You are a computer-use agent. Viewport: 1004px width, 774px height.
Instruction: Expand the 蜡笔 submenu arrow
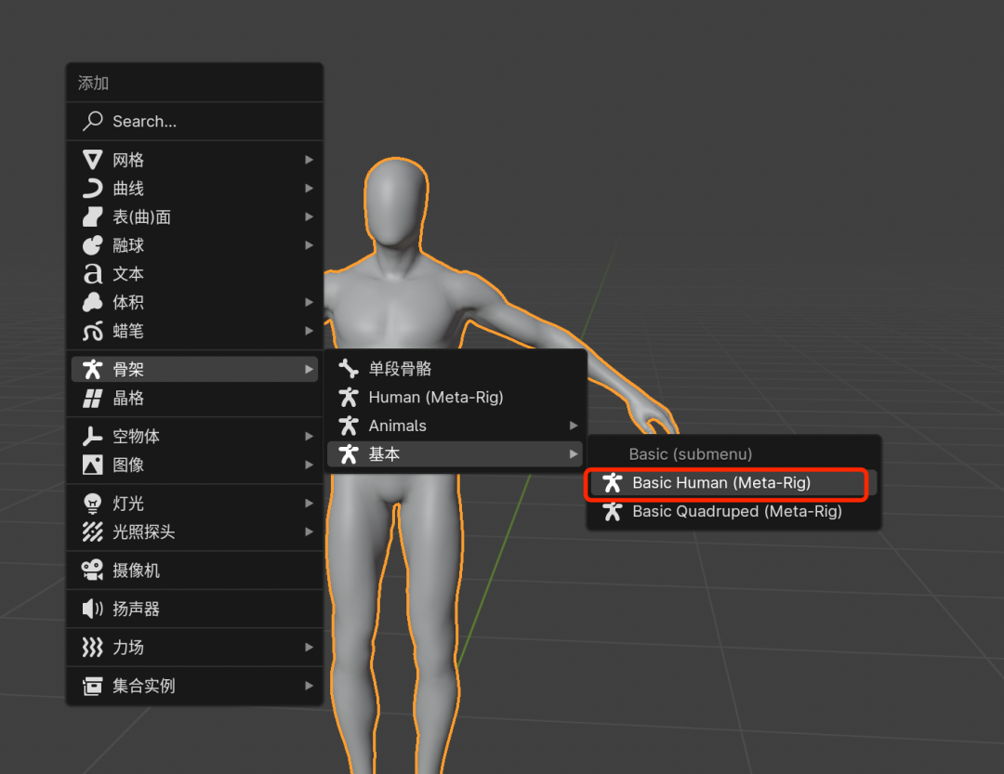point(310,331)
